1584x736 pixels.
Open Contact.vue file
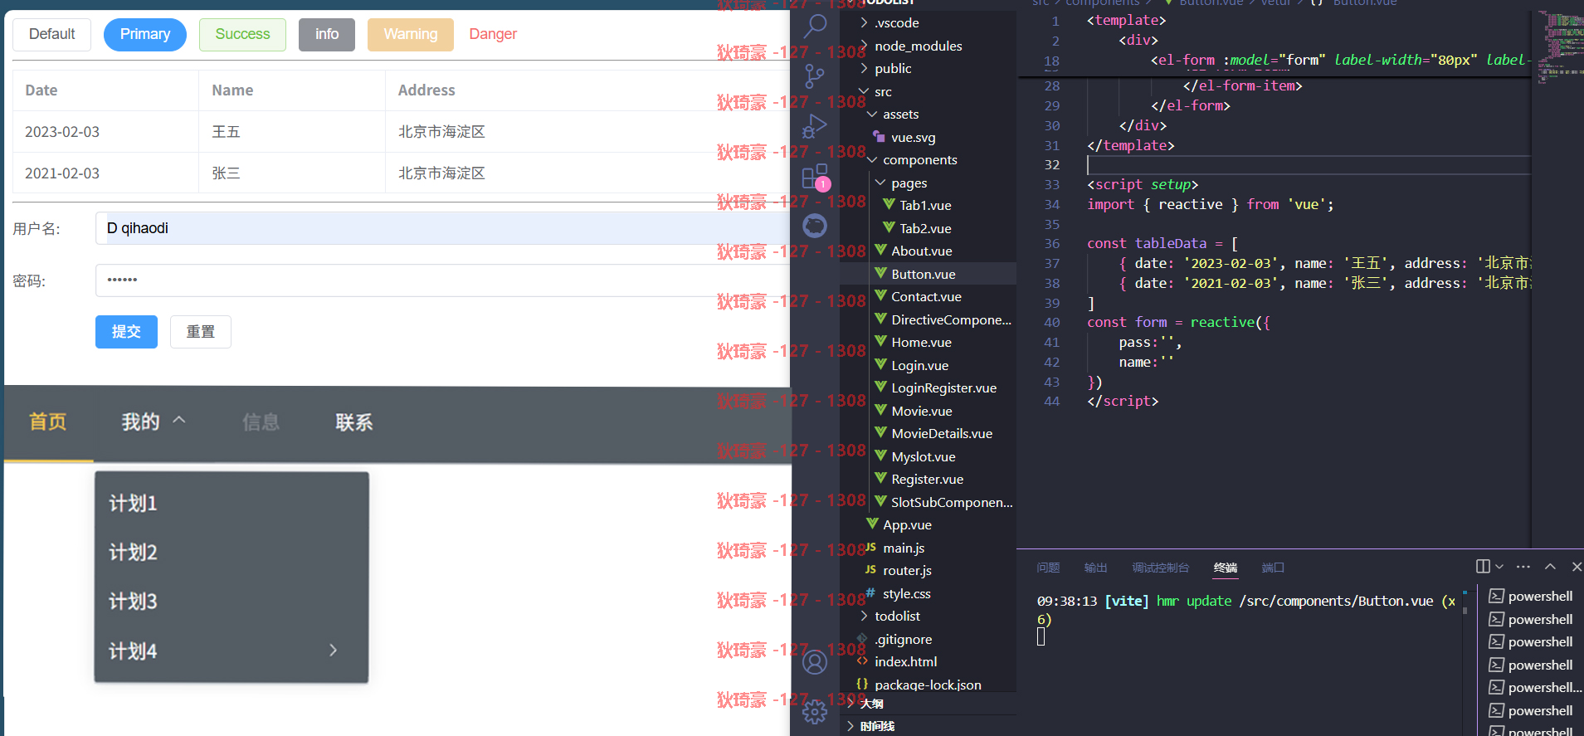pos(926,296)
